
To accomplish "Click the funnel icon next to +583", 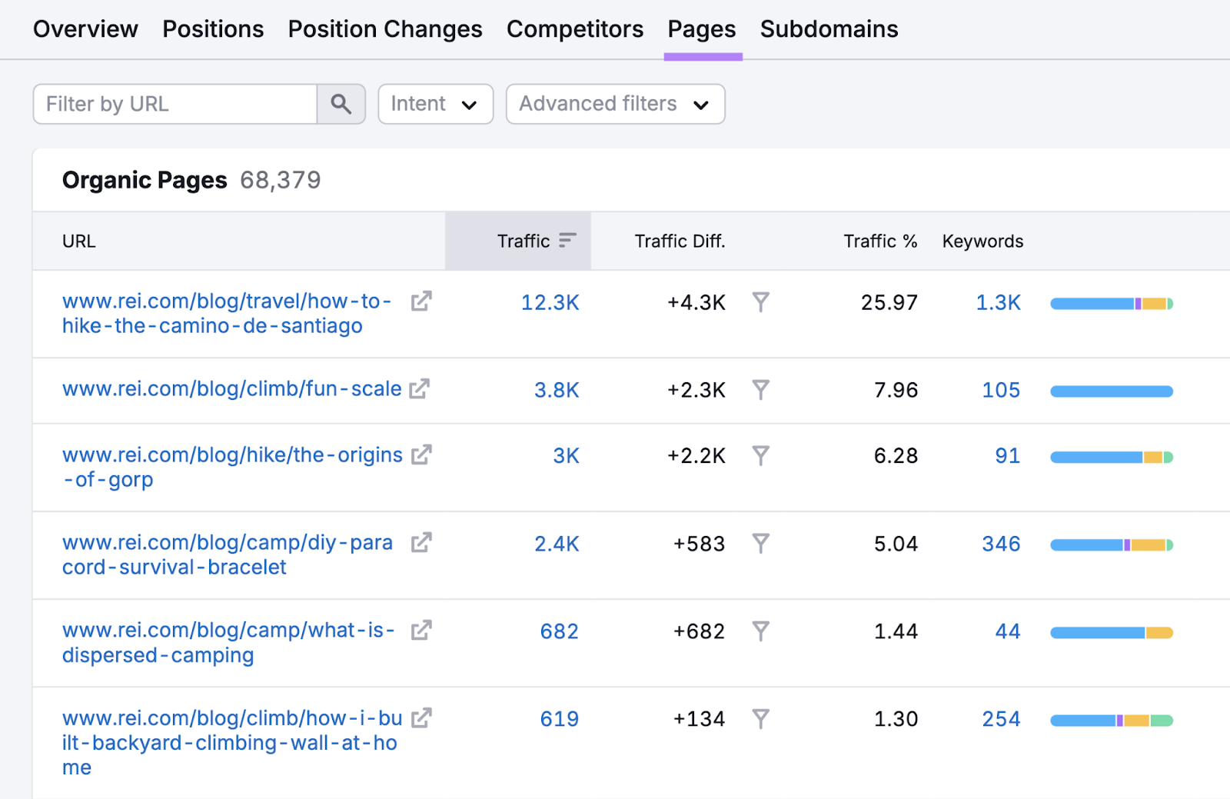I will (761, 544).
